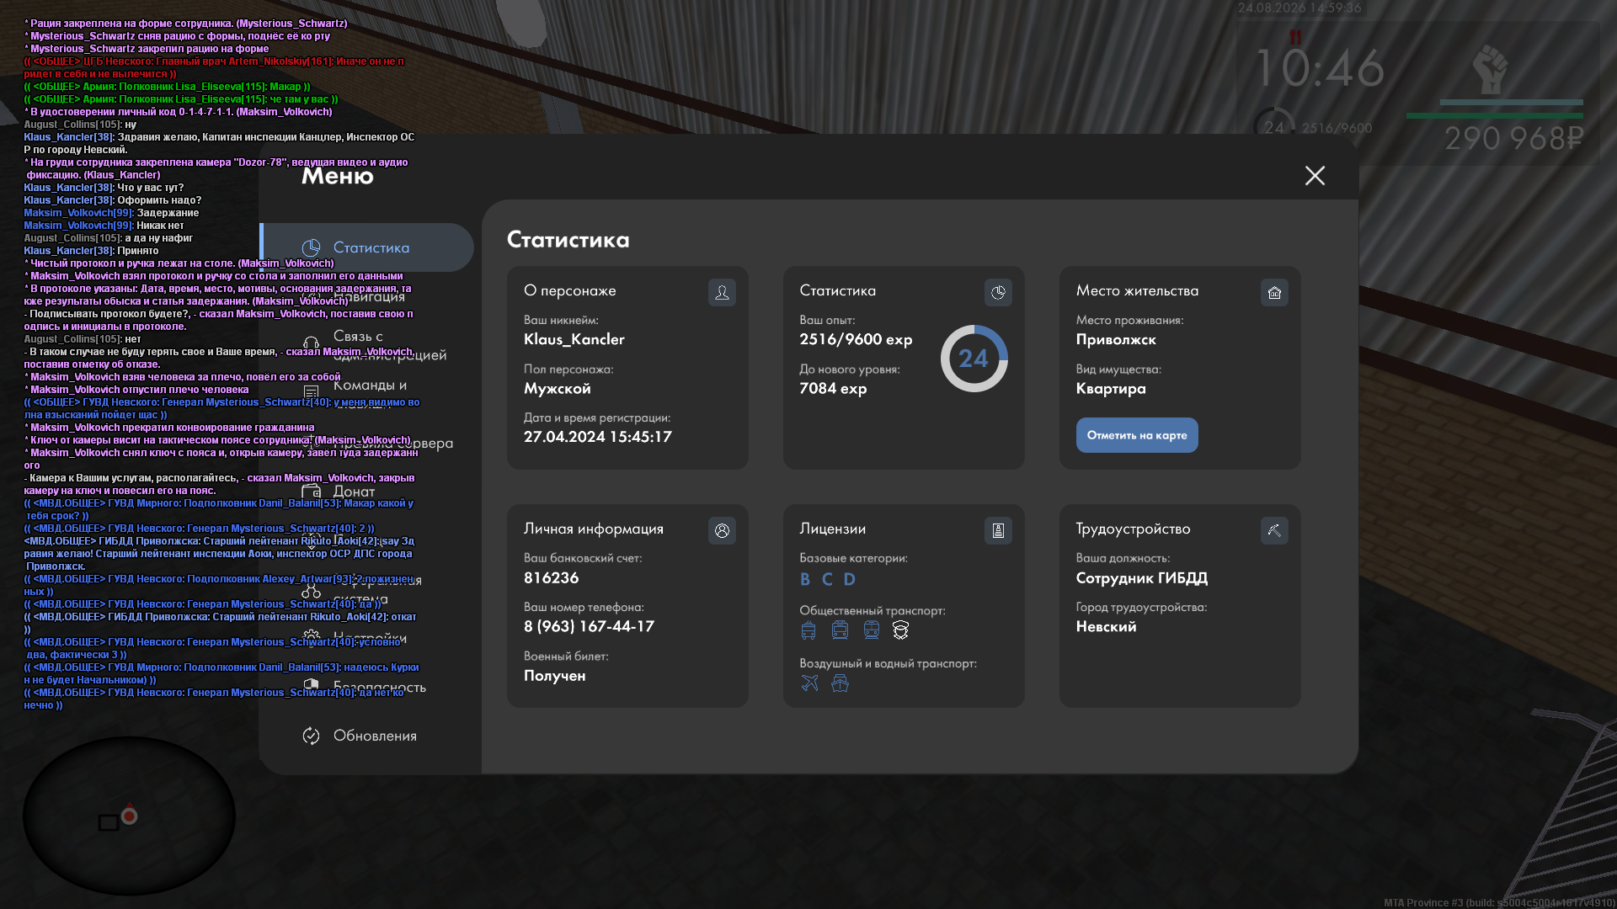The height and width of the screenshot is (909, 1617).
Task: Click the date stamp 24.08.2026 14:59:36
Action: pyautogui.click(x=1299, y=8)
